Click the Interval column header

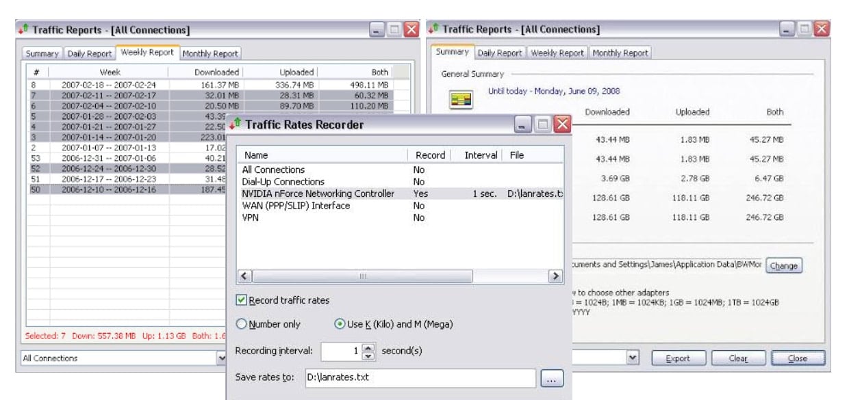478,155
